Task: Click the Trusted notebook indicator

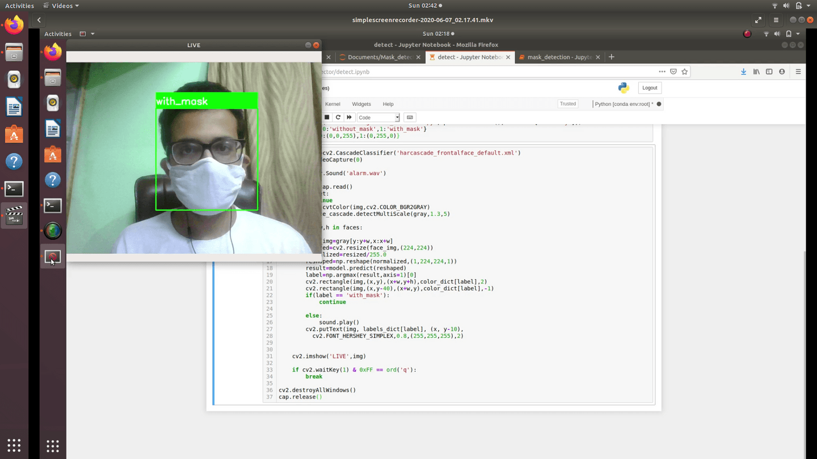Action: (x=567, y=104)
